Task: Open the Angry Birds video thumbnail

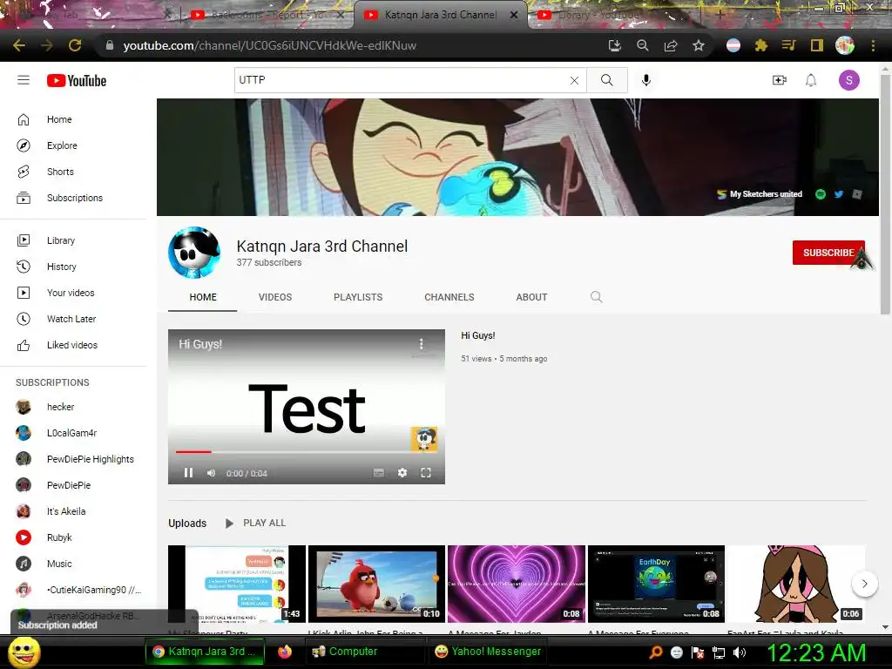Action: click(x=376, y=585)
